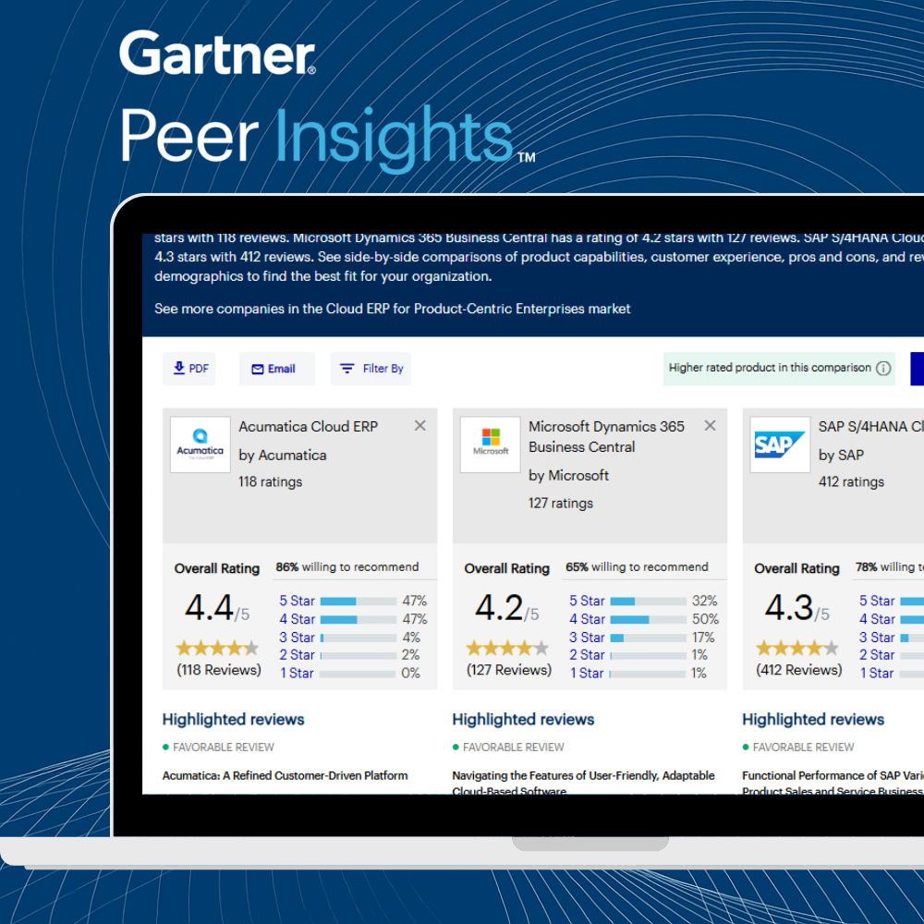Click the Acumatica logo thumbnail
The image size is (924, 924).
pos(201,444)
